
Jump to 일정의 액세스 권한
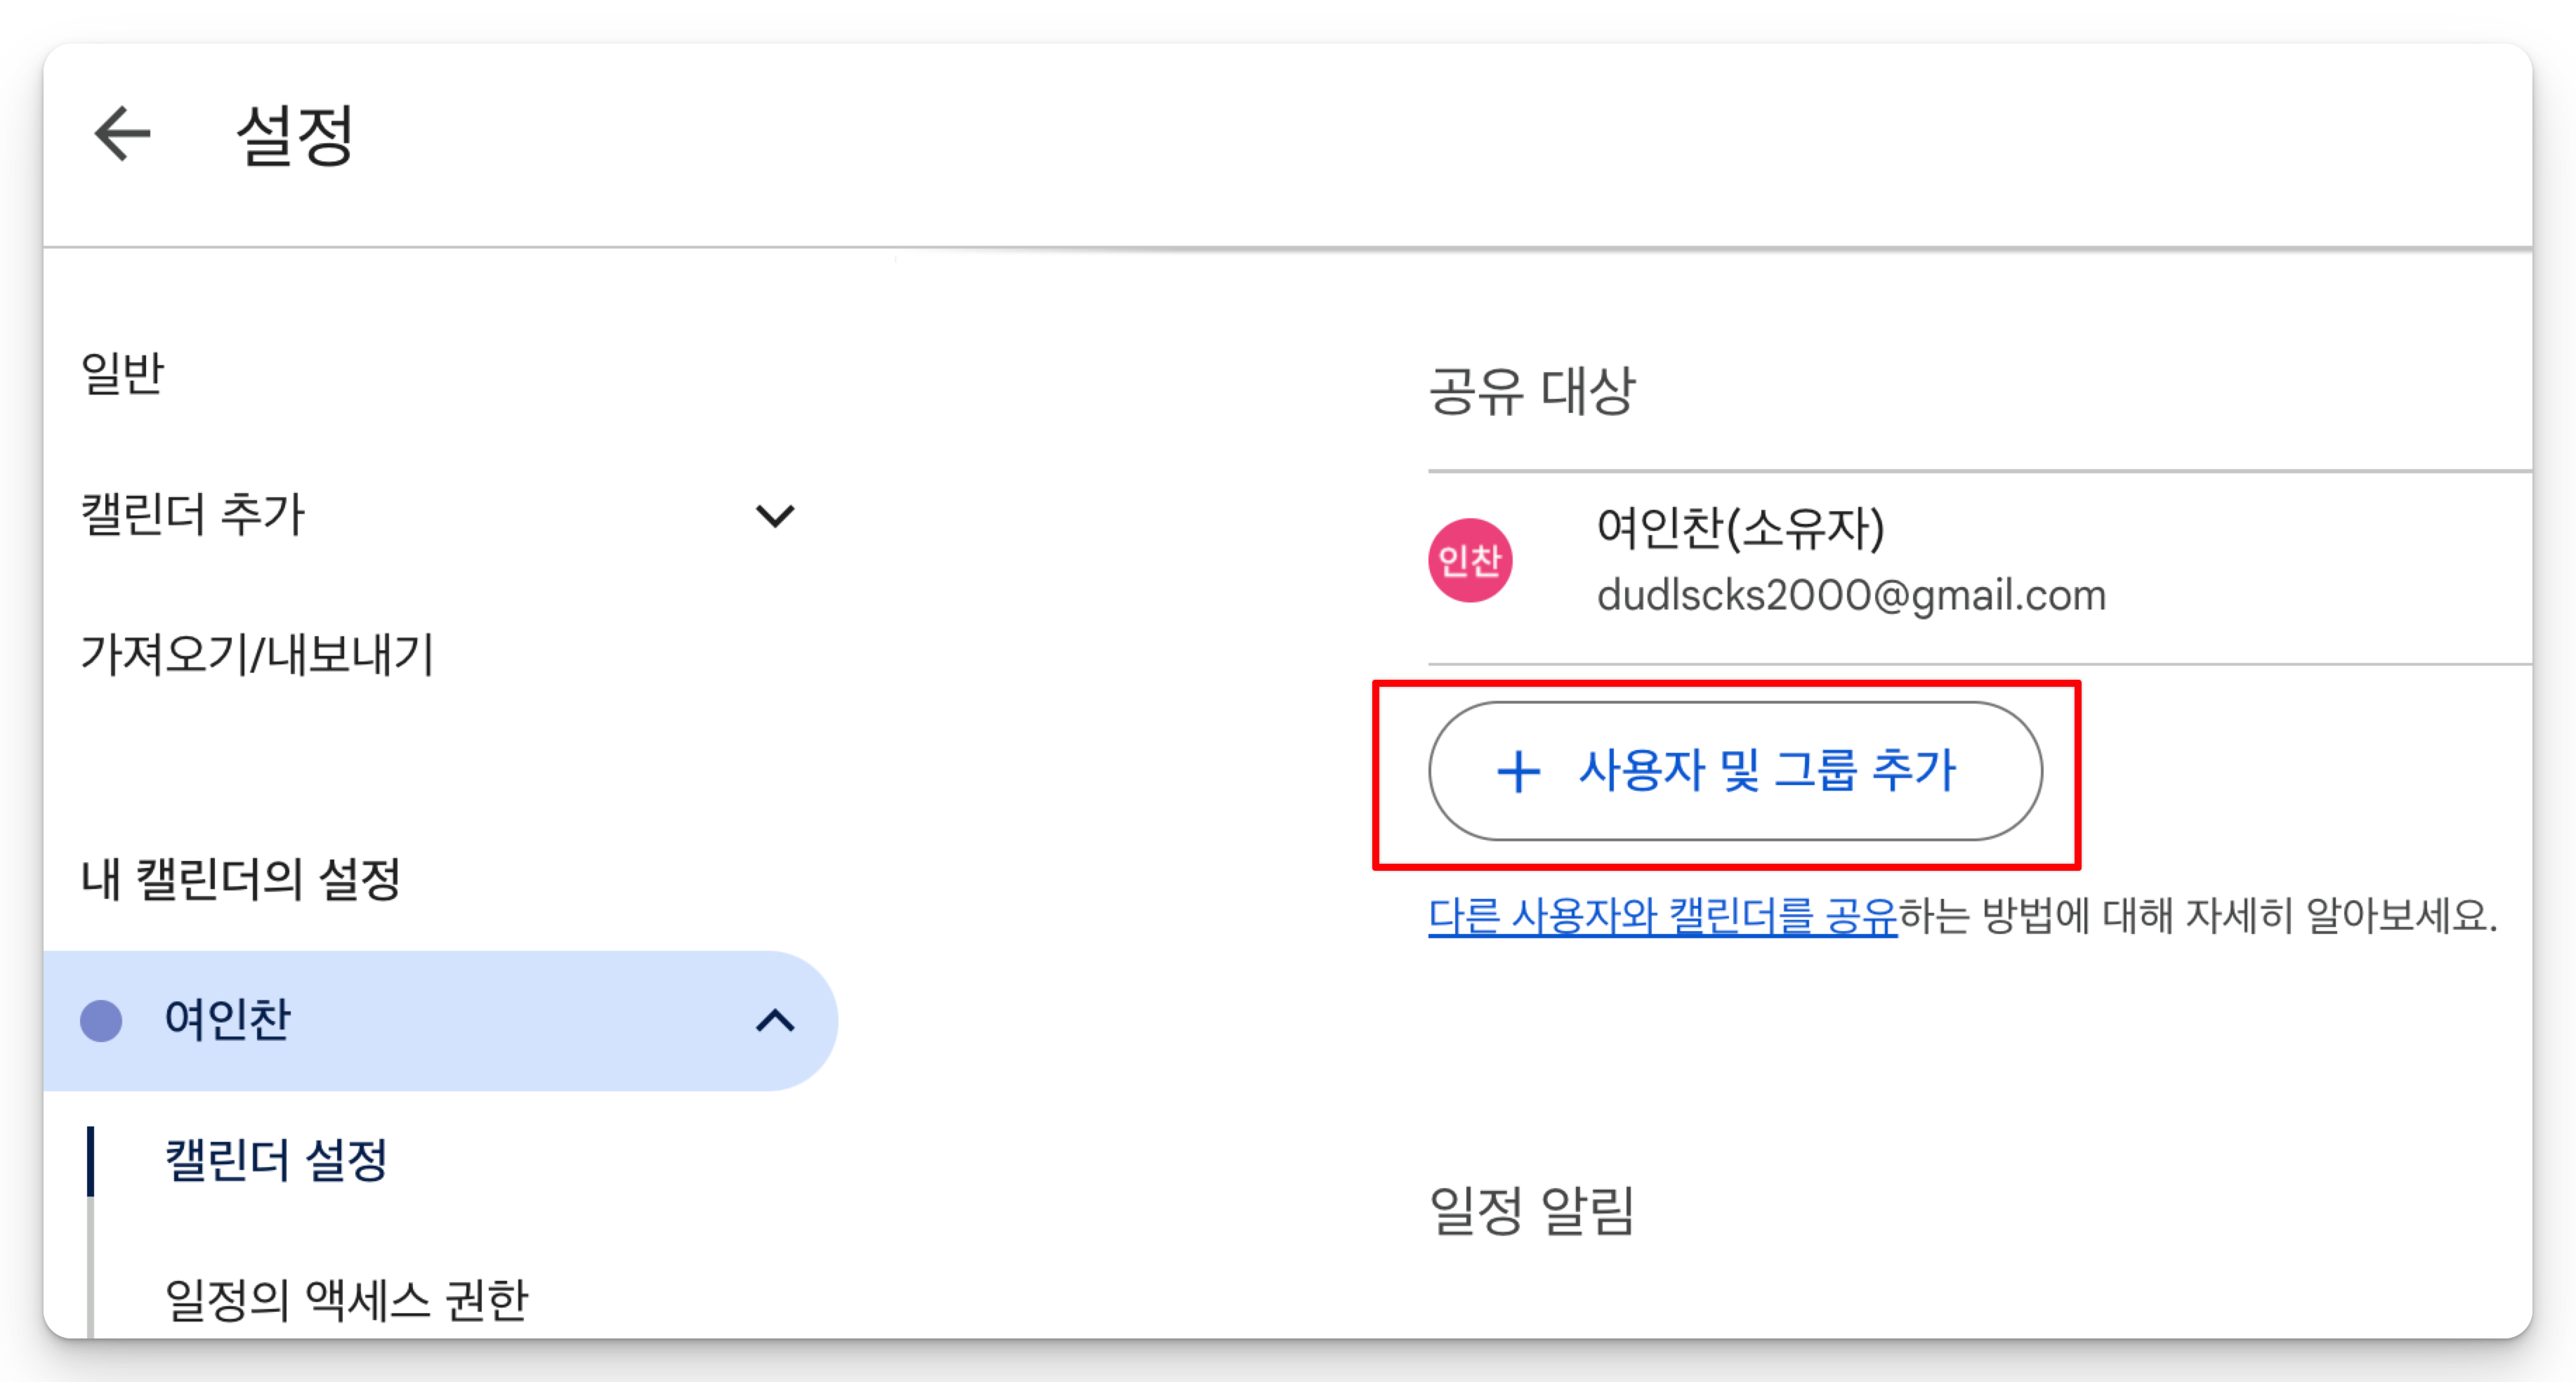pos(346,1300)
